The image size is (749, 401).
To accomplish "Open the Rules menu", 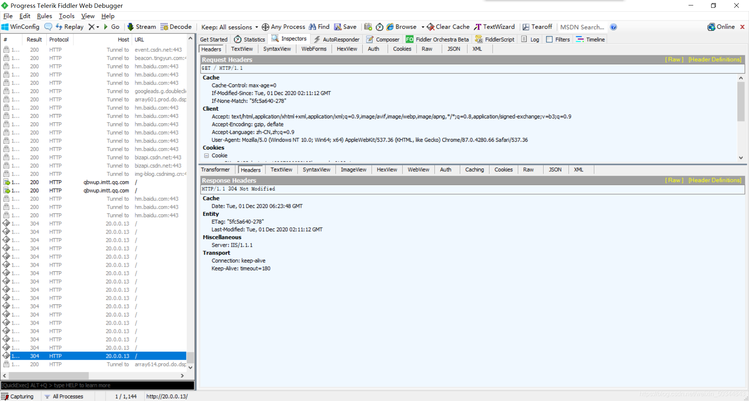I will click(44, 16).
